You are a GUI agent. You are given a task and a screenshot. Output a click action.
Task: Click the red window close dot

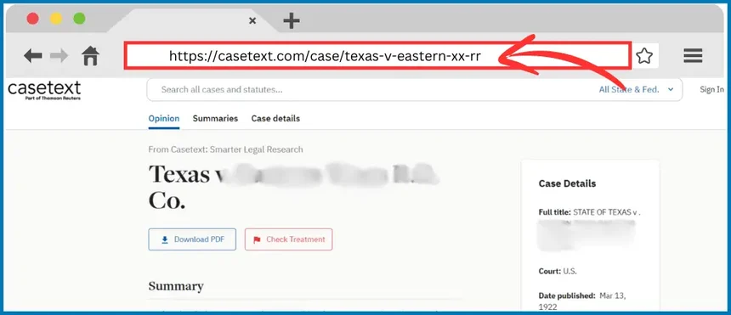(32, 19)
